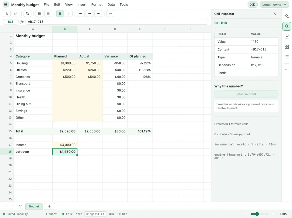
Task: Click the Groceries 108% cell
Action: (x=140, y=77)
